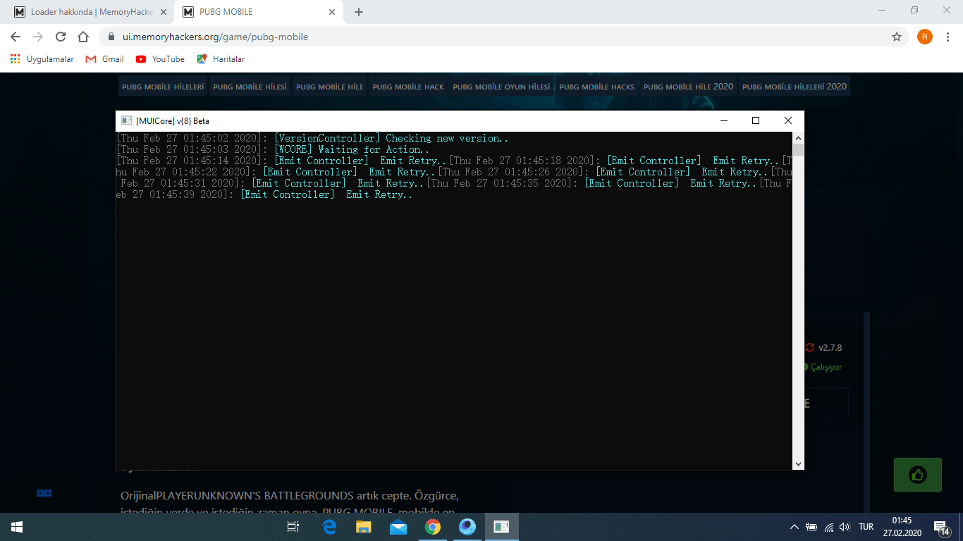Select the PUBG MOBILE HACKS tag
The width and height of the screenshot is (963, 541).
click(x=596, y=87)
